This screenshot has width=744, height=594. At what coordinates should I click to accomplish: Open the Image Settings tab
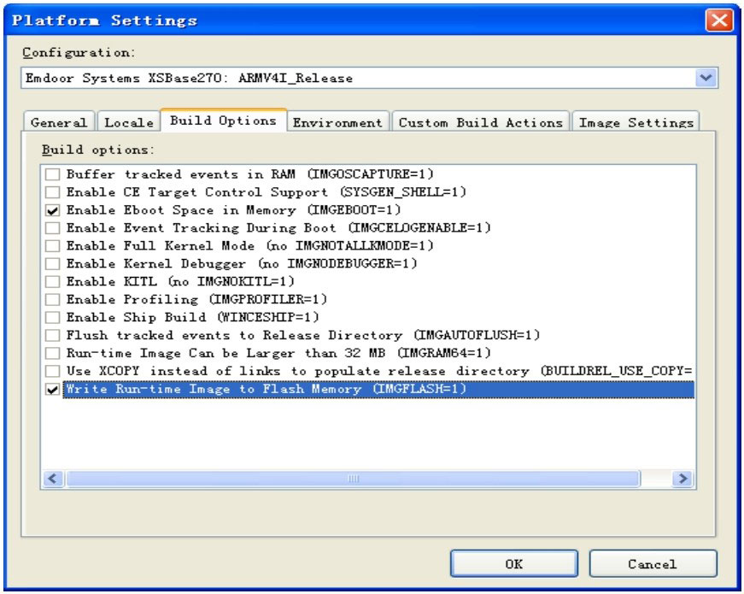[636, 122]
